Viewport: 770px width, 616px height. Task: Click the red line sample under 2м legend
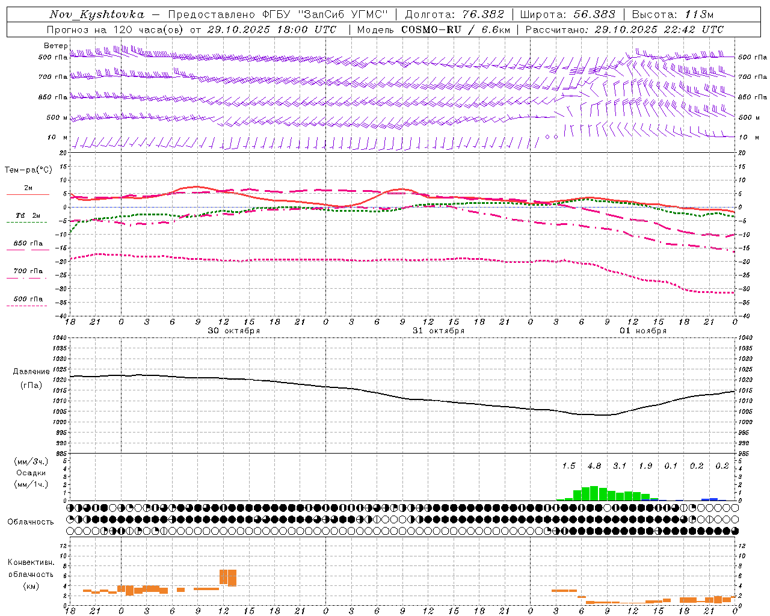(28, 194)
